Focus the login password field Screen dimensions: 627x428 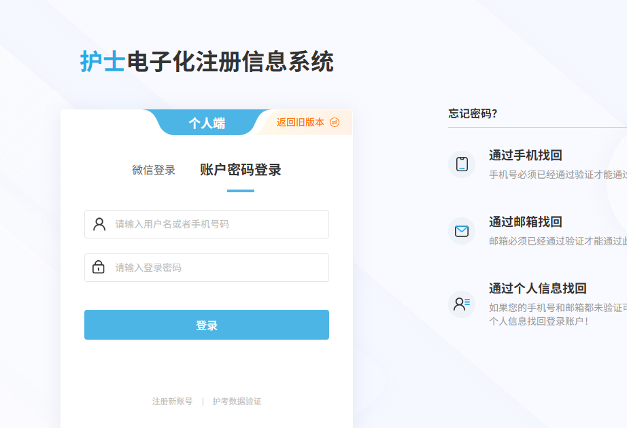click(207, 268)
